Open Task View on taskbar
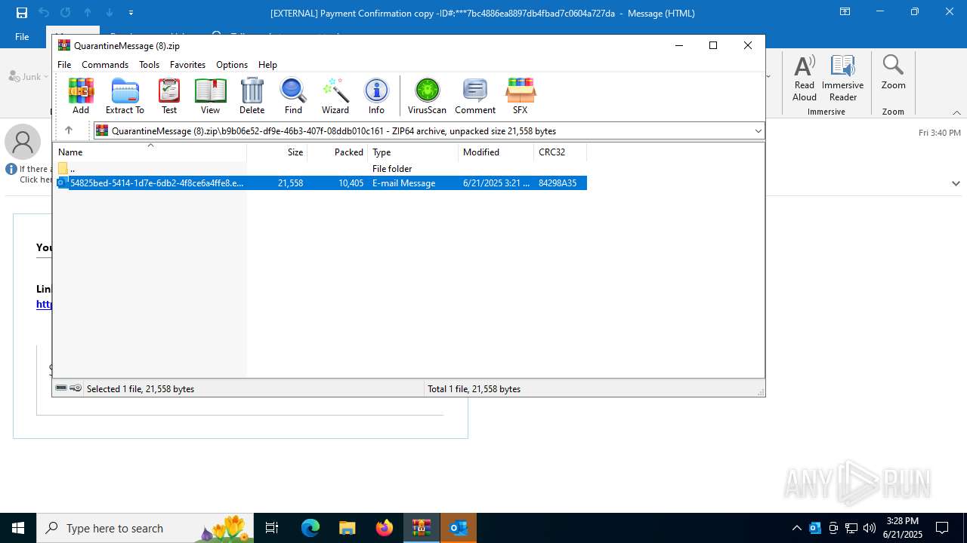The width and height of the screenshot is (967, 543). tap(272, 528)
